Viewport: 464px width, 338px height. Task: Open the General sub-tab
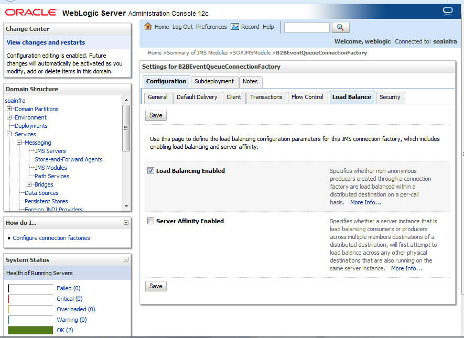point(158,97)
